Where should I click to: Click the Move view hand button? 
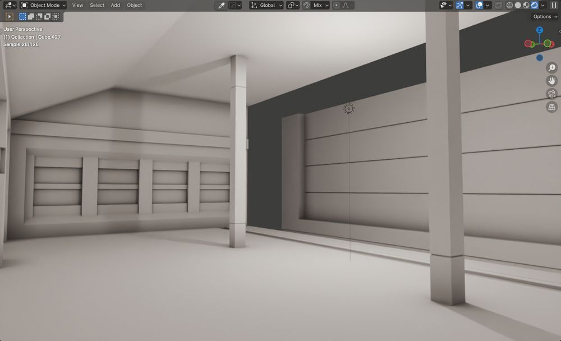(551, 81)
